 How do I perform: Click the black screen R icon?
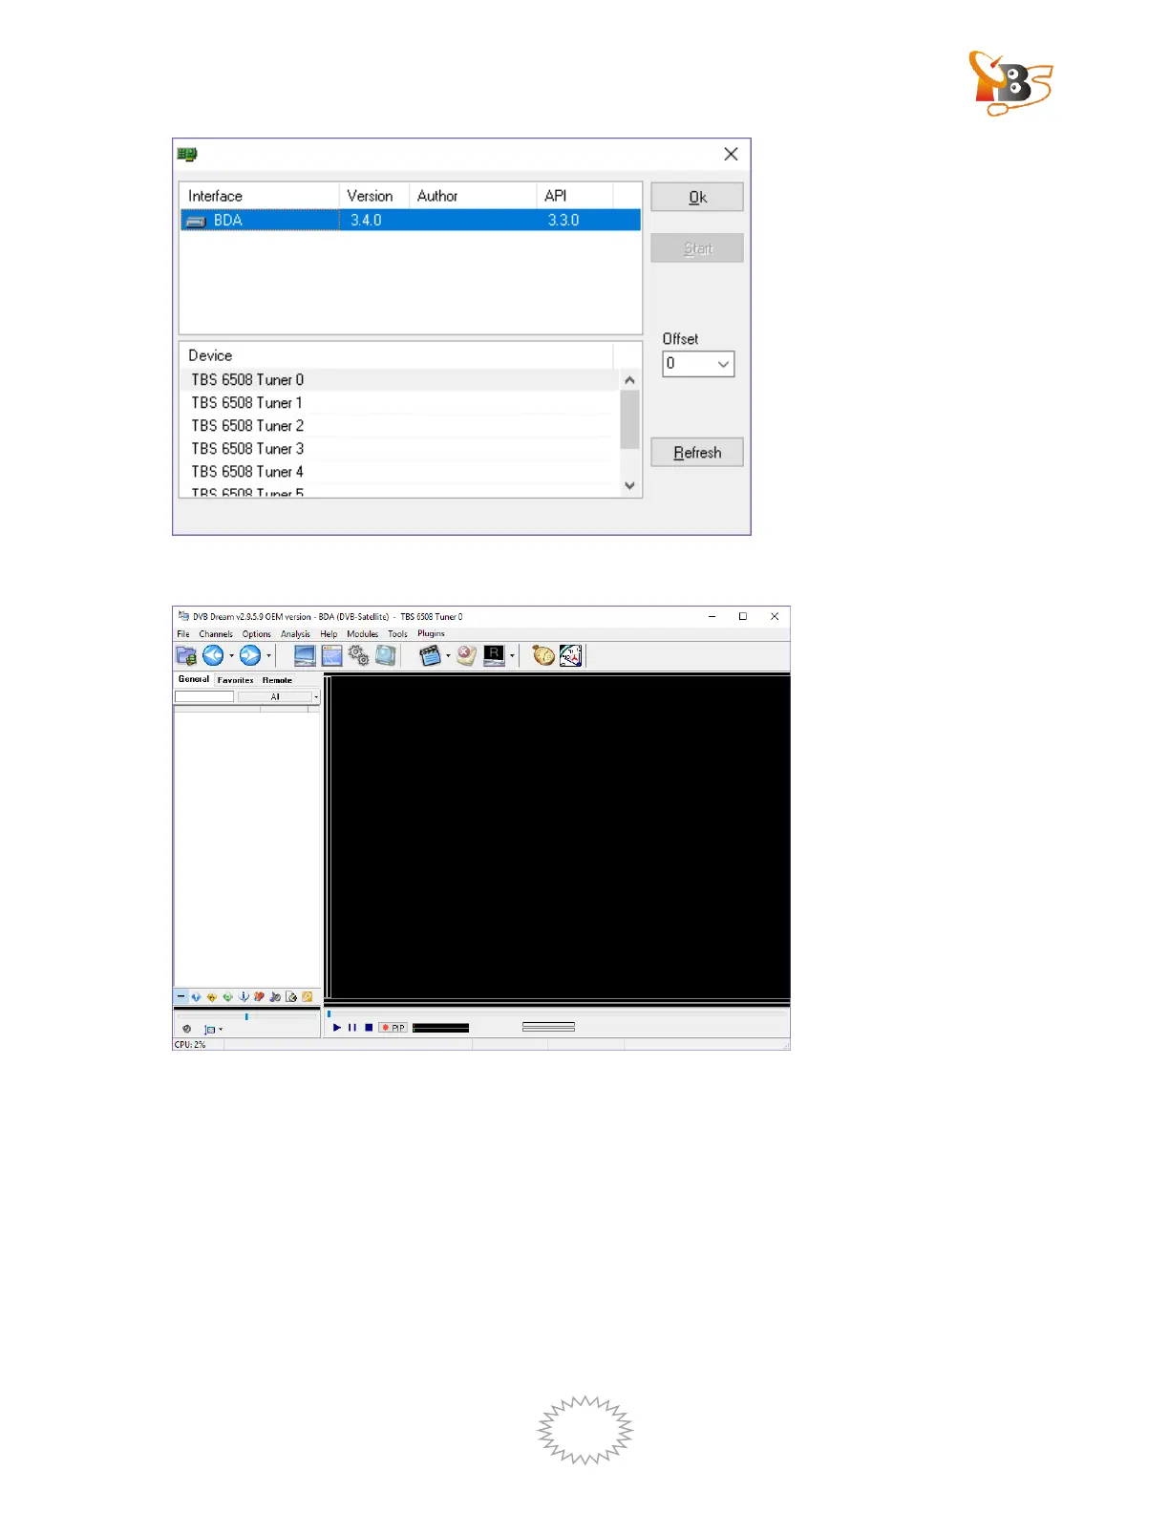tap(495, 655)
